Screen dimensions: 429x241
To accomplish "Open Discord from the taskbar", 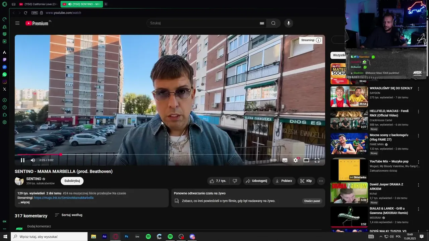I will [x=192, y=237].
